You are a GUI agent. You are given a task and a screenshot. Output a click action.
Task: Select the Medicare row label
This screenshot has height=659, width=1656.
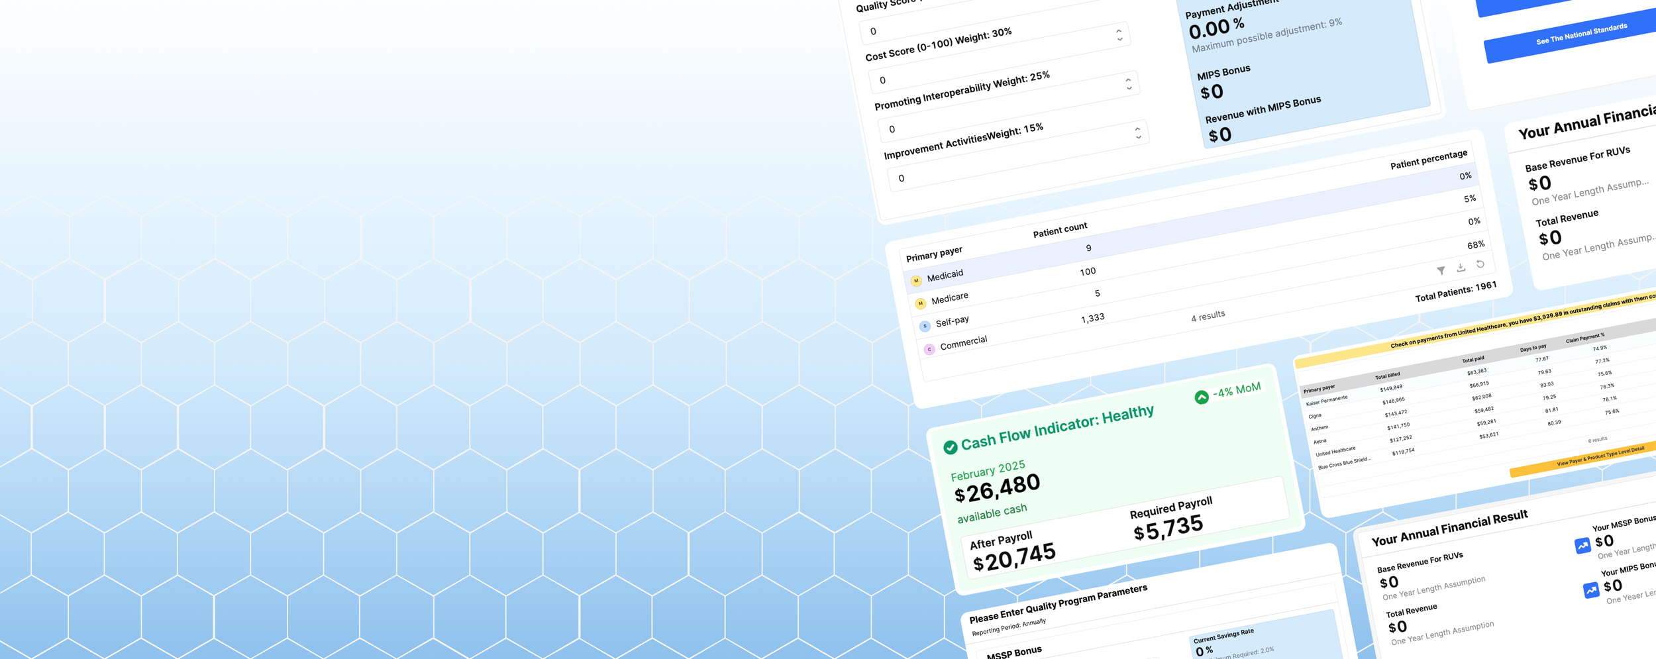click(950, 298)
